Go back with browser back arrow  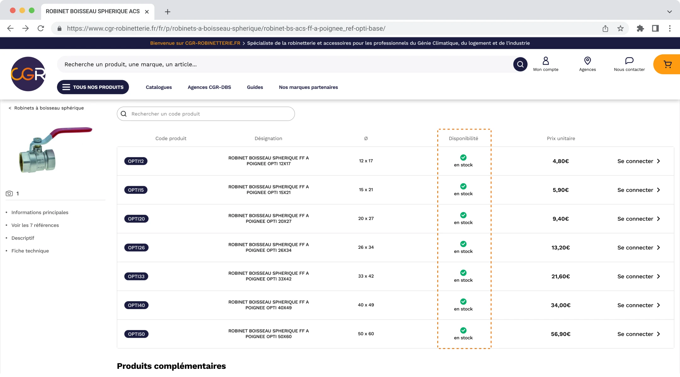[x=10, y=29]
